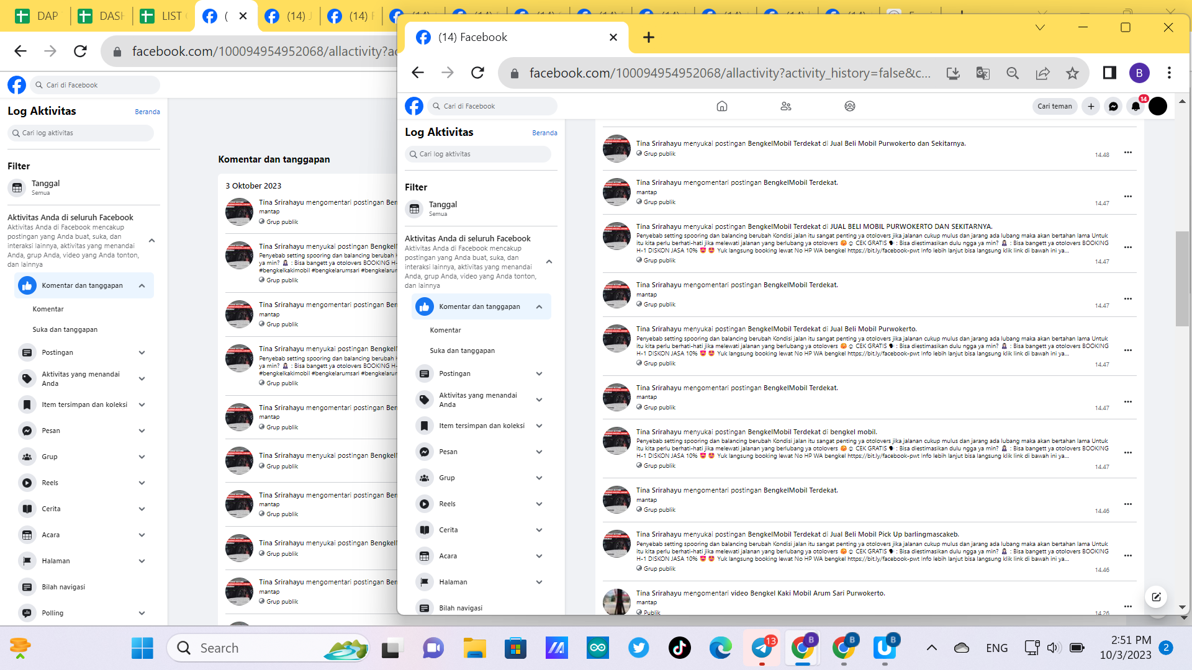Screen dimensions: 1192x670
Task: Open Halaman in the background window
Action: 84,561
